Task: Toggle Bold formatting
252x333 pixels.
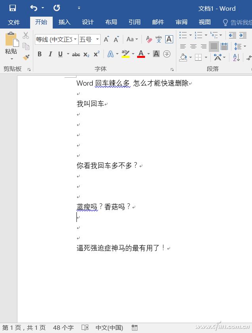Action: [x=40, y=54]
